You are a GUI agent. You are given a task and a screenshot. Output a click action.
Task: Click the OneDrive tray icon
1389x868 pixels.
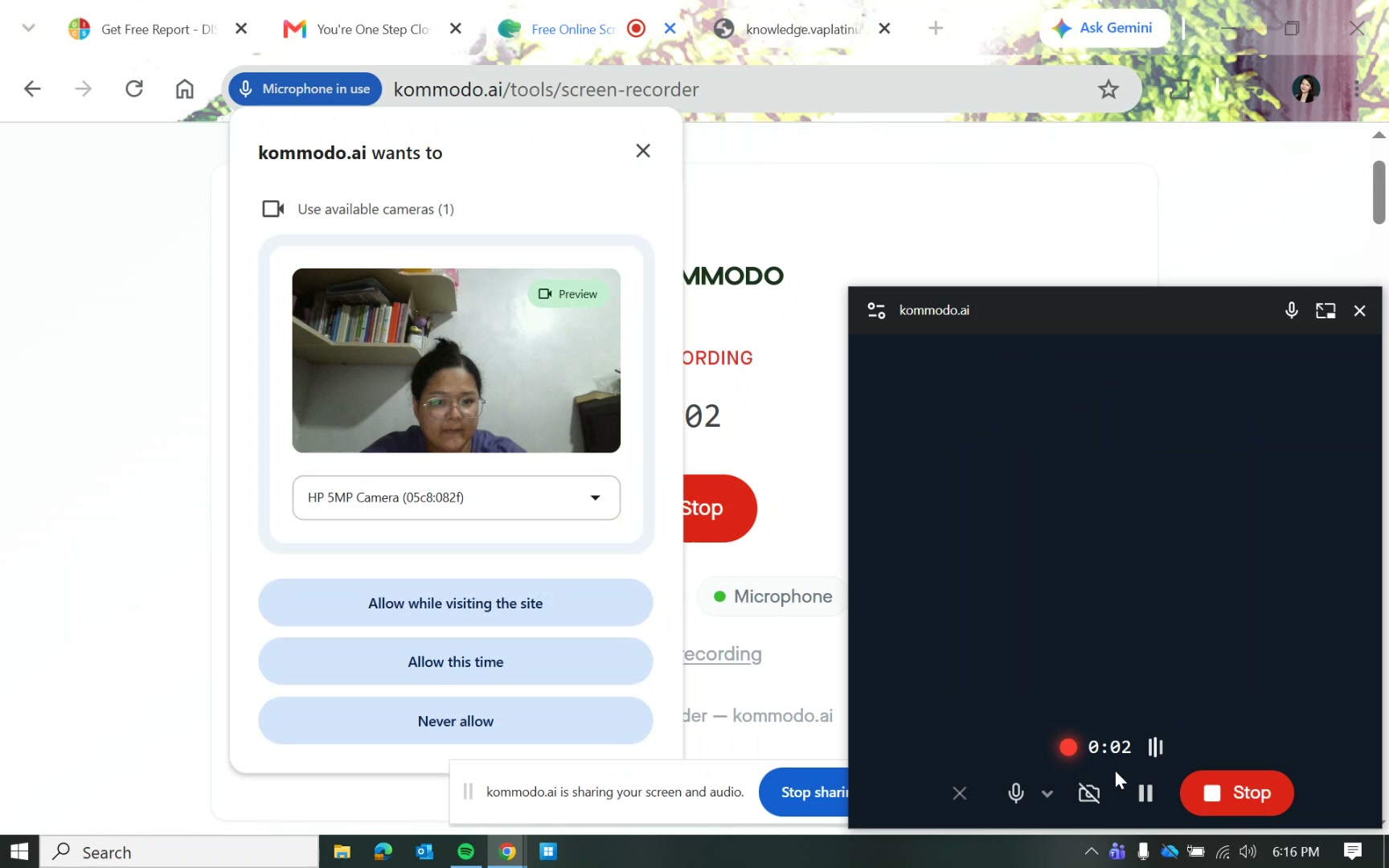(x=1170, y=851)
